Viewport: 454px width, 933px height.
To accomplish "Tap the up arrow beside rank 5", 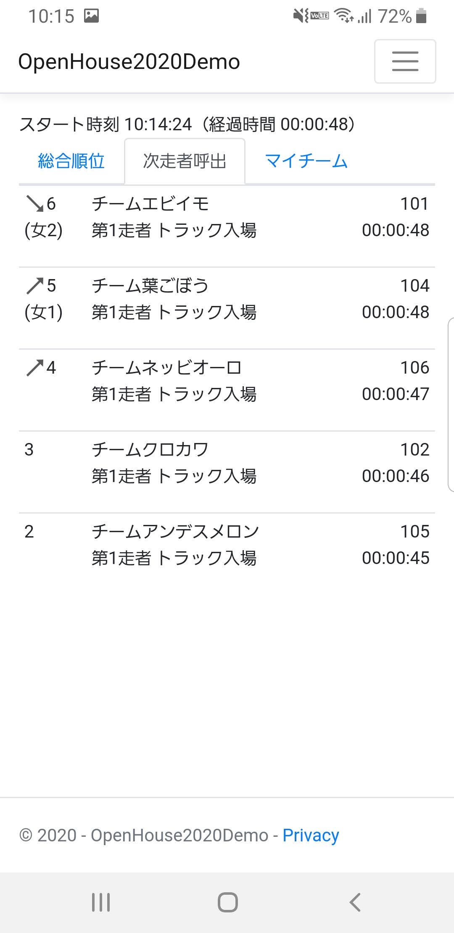I will pyautogui.click(x=34, y=286).
